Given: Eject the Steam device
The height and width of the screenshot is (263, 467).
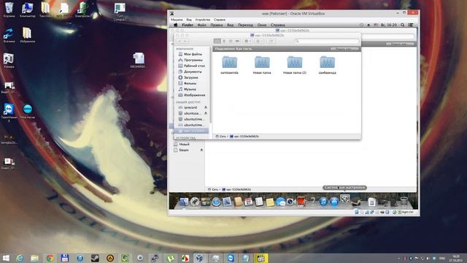Looking at the screenshot, I should coord(201,150).
